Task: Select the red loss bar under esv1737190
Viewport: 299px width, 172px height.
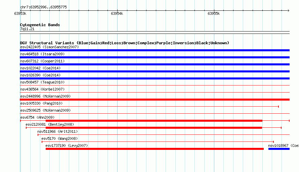Action: point(155,149)
